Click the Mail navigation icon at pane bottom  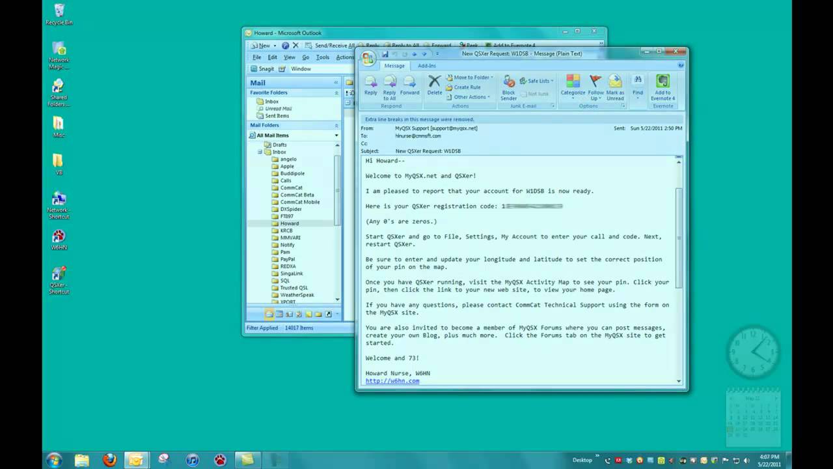point(269,314)
